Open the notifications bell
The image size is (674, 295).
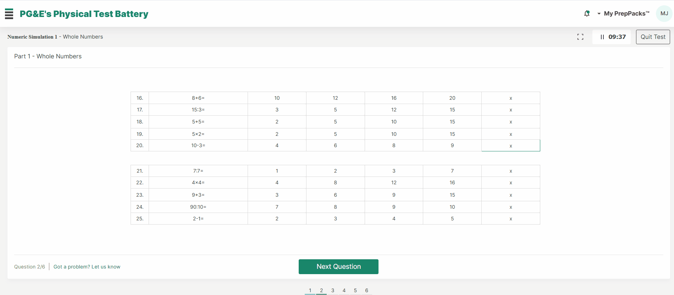[587, 13]
